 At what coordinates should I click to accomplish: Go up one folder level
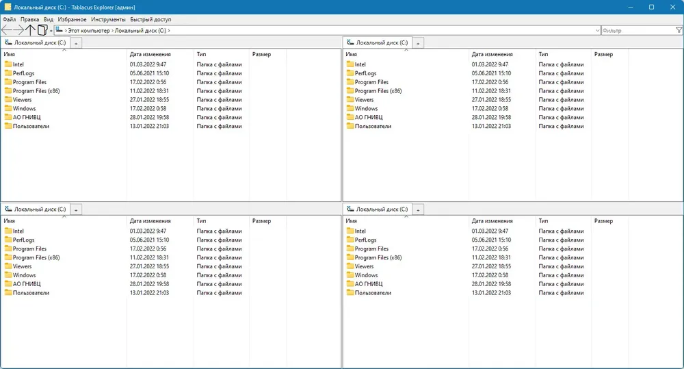tap(29, 30)
